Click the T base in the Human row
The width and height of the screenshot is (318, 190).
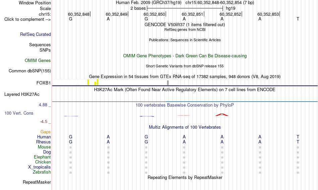coord(298,137)
